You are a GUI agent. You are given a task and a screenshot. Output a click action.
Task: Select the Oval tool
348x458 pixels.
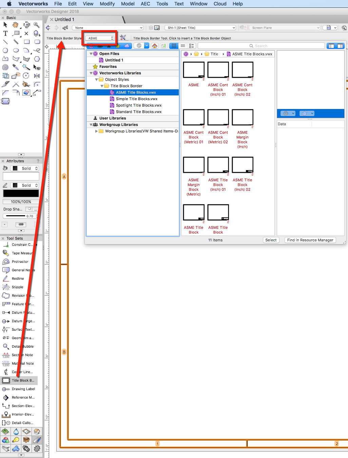tap(16, 50)
